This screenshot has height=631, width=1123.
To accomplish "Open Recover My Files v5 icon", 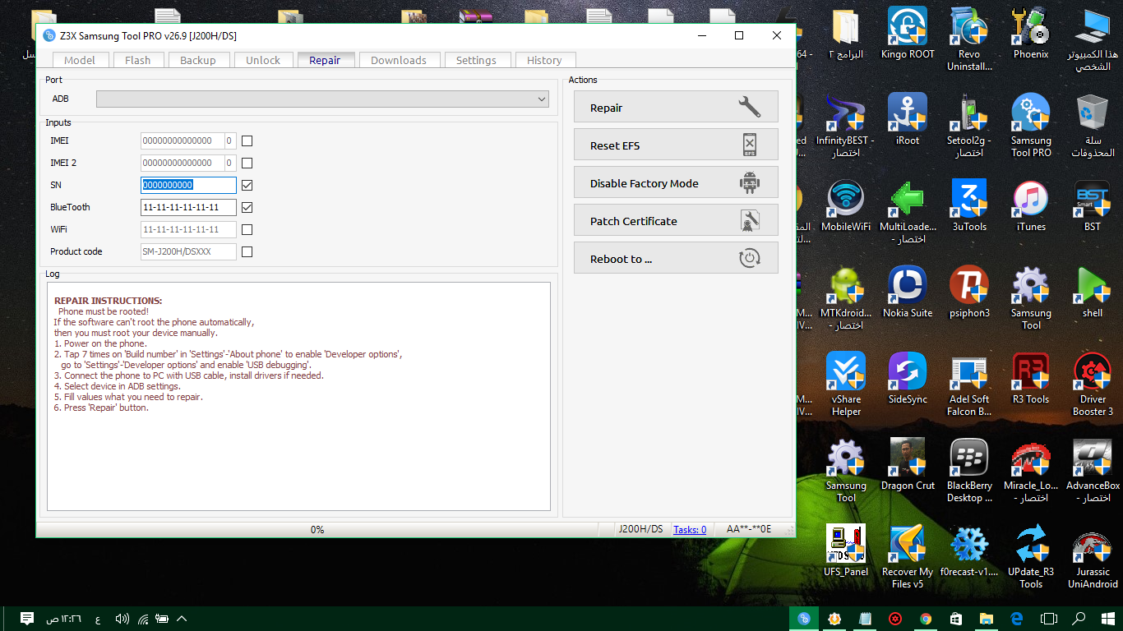I will (x=908, y=557).
